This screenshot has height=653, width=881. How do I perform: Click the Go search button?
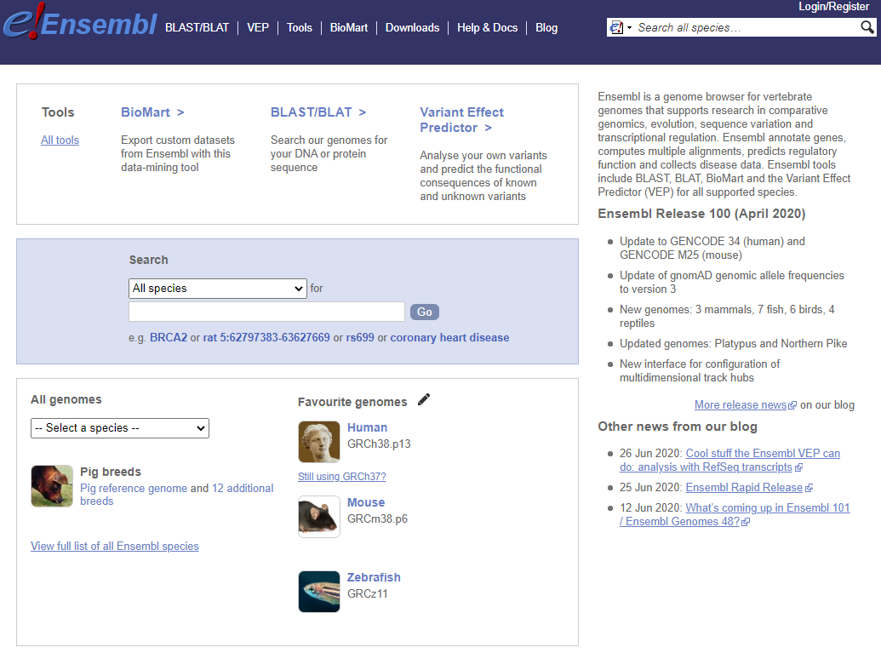(424, 312)
